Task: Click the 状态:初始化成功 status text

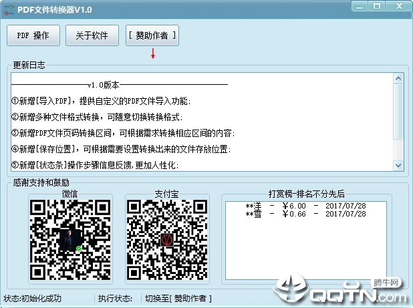Action: pyautogui.click(x=32, y=299)
